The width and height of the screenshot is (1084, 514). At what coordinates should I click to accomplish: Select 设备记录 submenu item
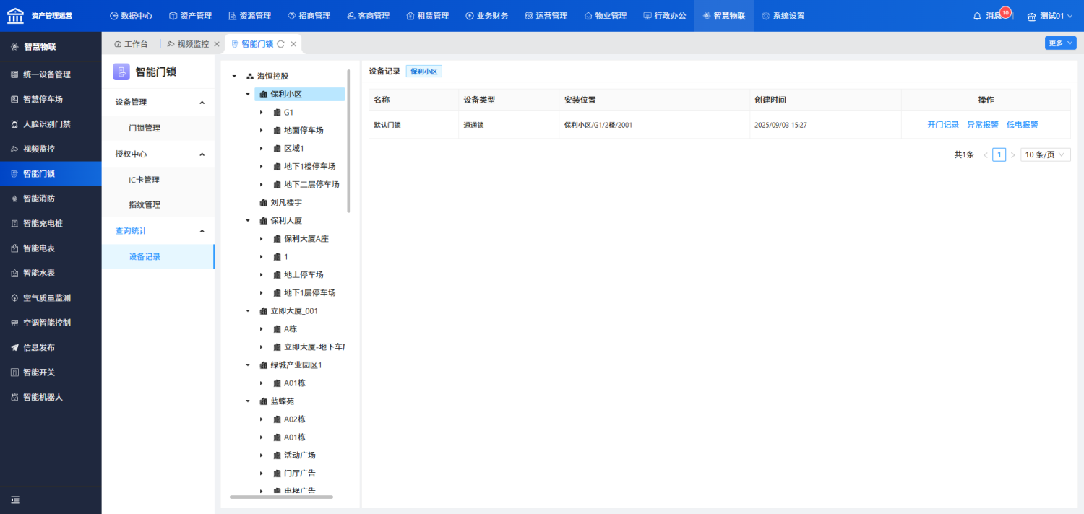click(x=145, y=256)
